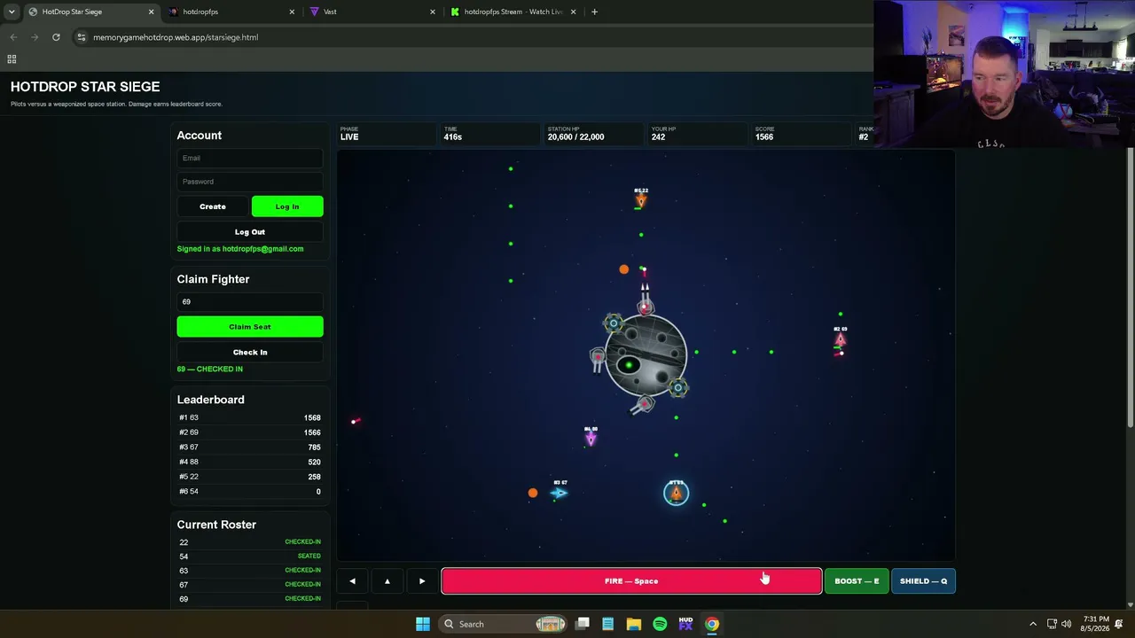1135x638 pixels.
Task: Click the station's lower-right ring emitter
Action: click(678, 388)
